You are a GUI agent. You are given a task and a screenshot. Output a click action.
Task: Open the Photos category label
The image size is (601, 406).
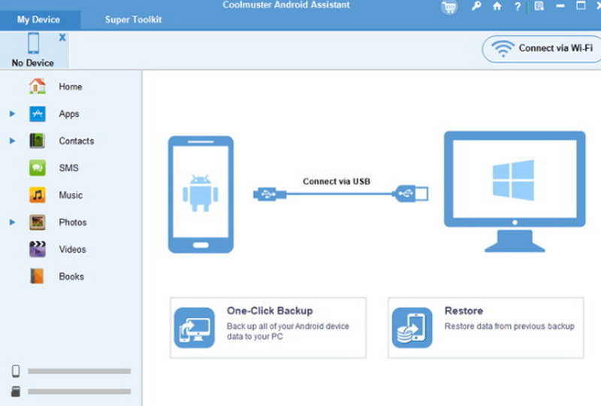pyautogui.click(x=73, y=223)
